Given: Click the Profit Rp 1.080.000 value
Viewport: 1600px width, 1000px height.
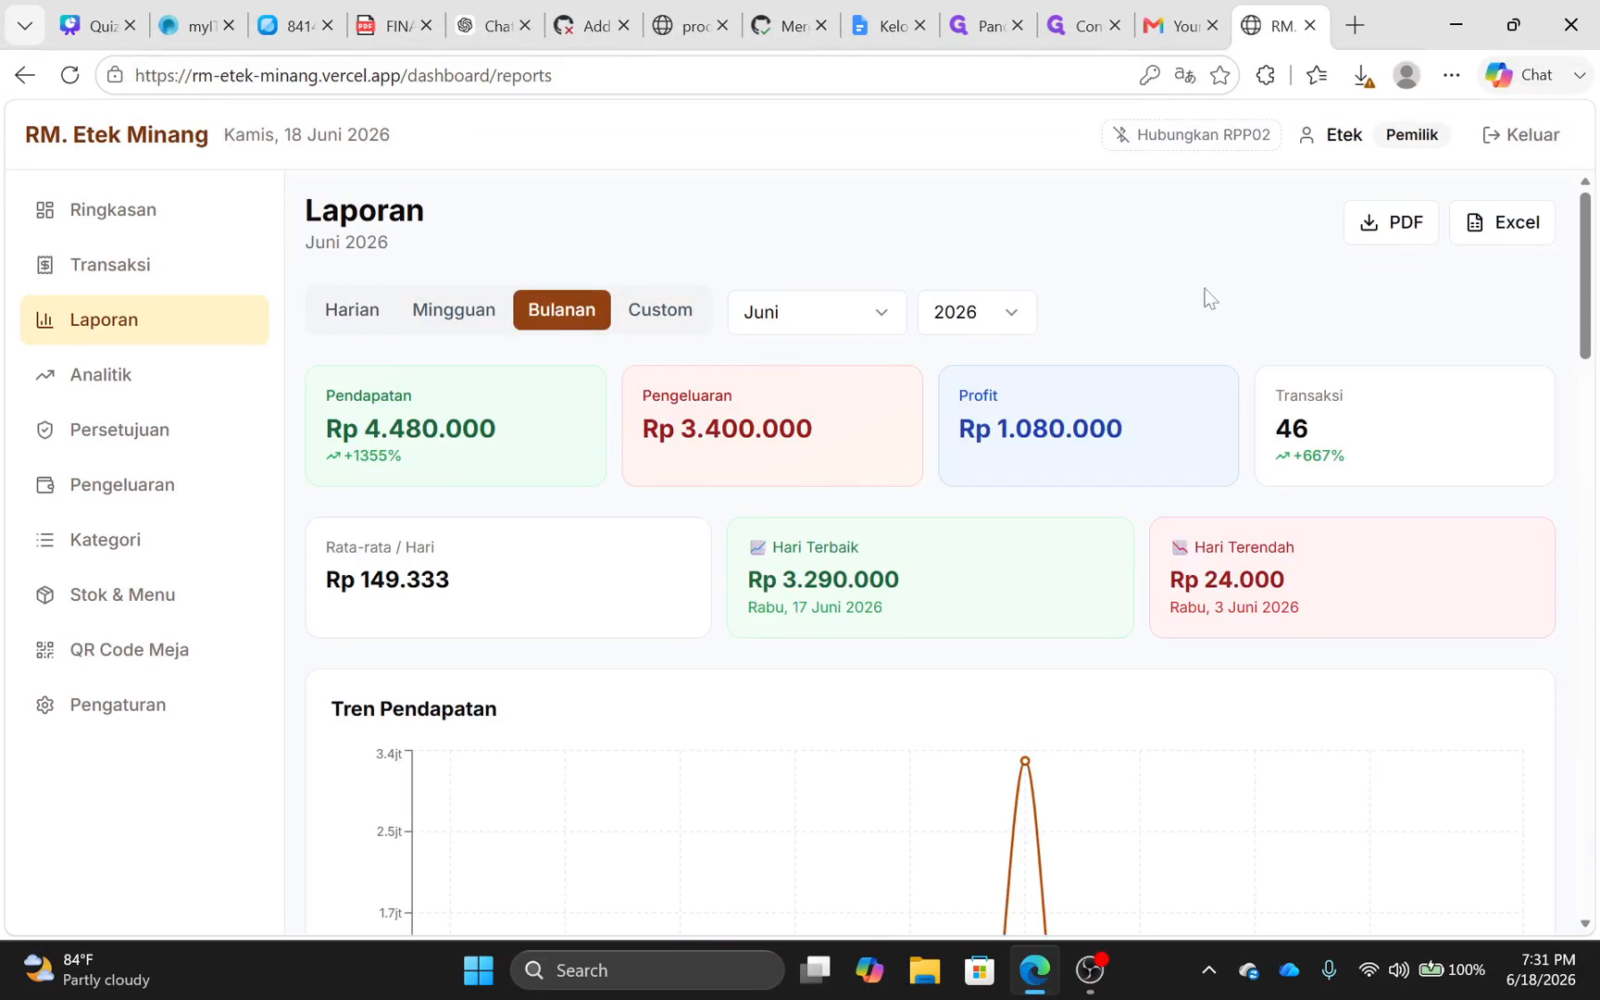Looking at the screenshot, I should coord(1040,429).
